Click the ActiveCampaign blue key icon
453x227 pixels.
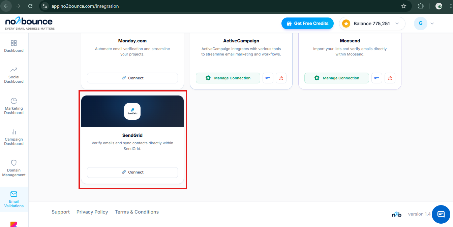pyautogui.click(x=268, y=78)
